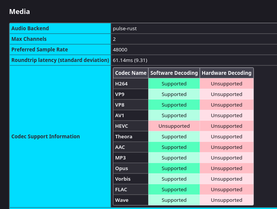Select the Audio Backend label
This screenshot has height=209, width=277.
click(30, 28)
